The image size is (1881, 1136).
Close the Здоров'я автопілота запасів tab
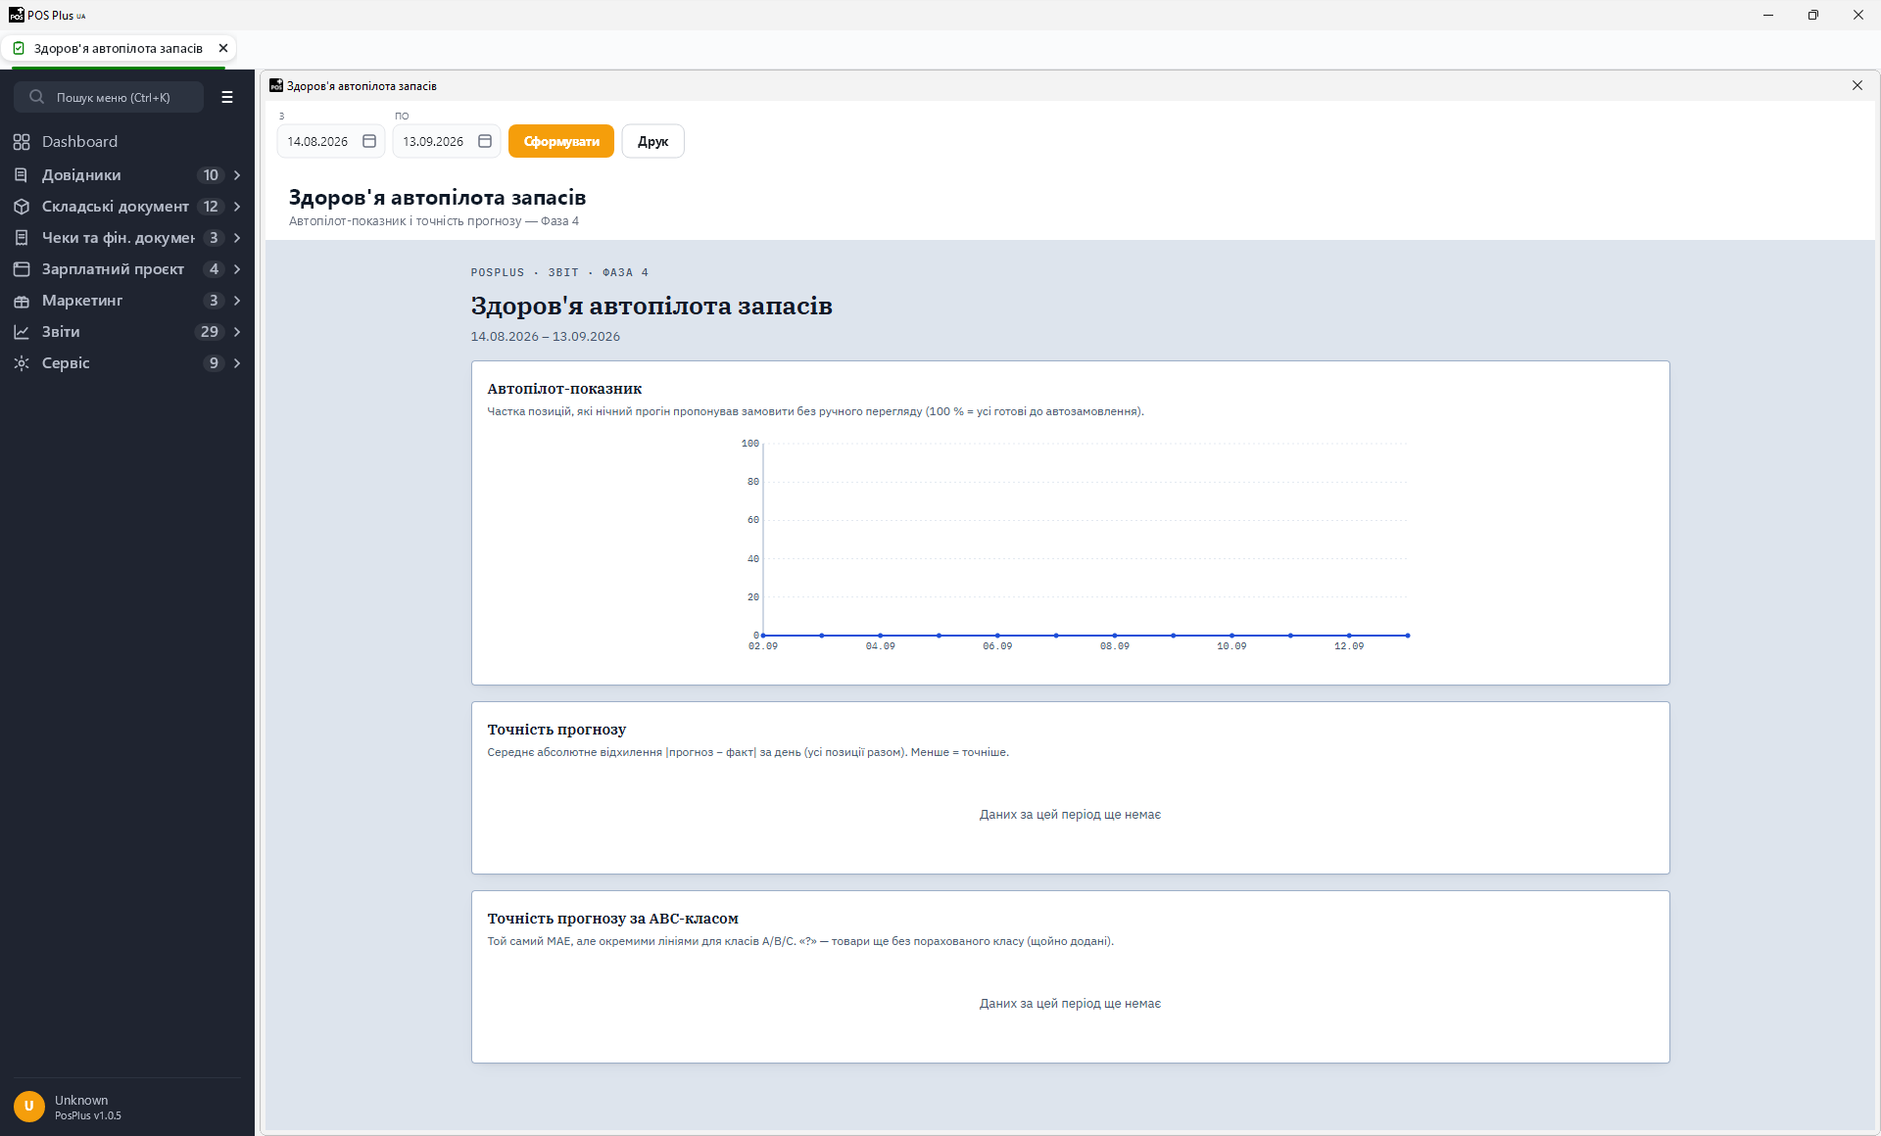point(223,48)
